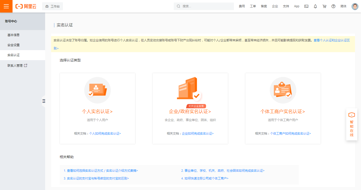Select 安全设置 in the sidebar
This screenshot has height=190, width=361.
[x=14, y=45]
